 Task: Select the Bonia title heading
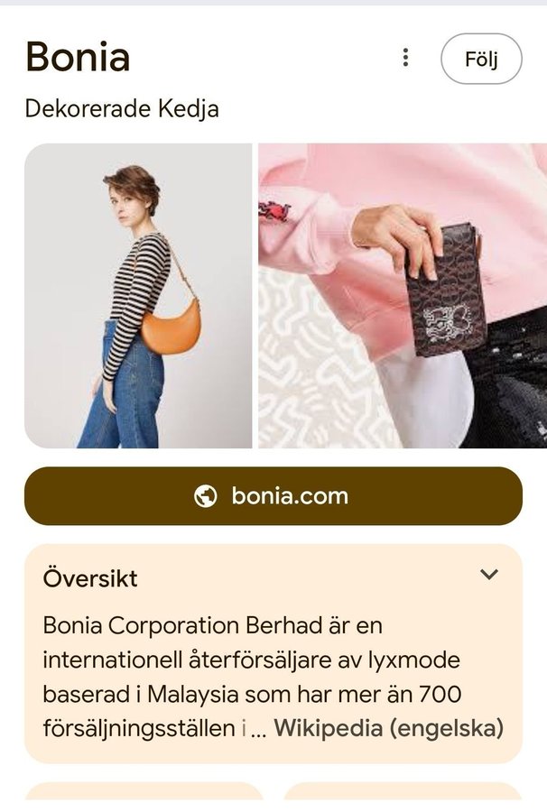pos(78,57)
